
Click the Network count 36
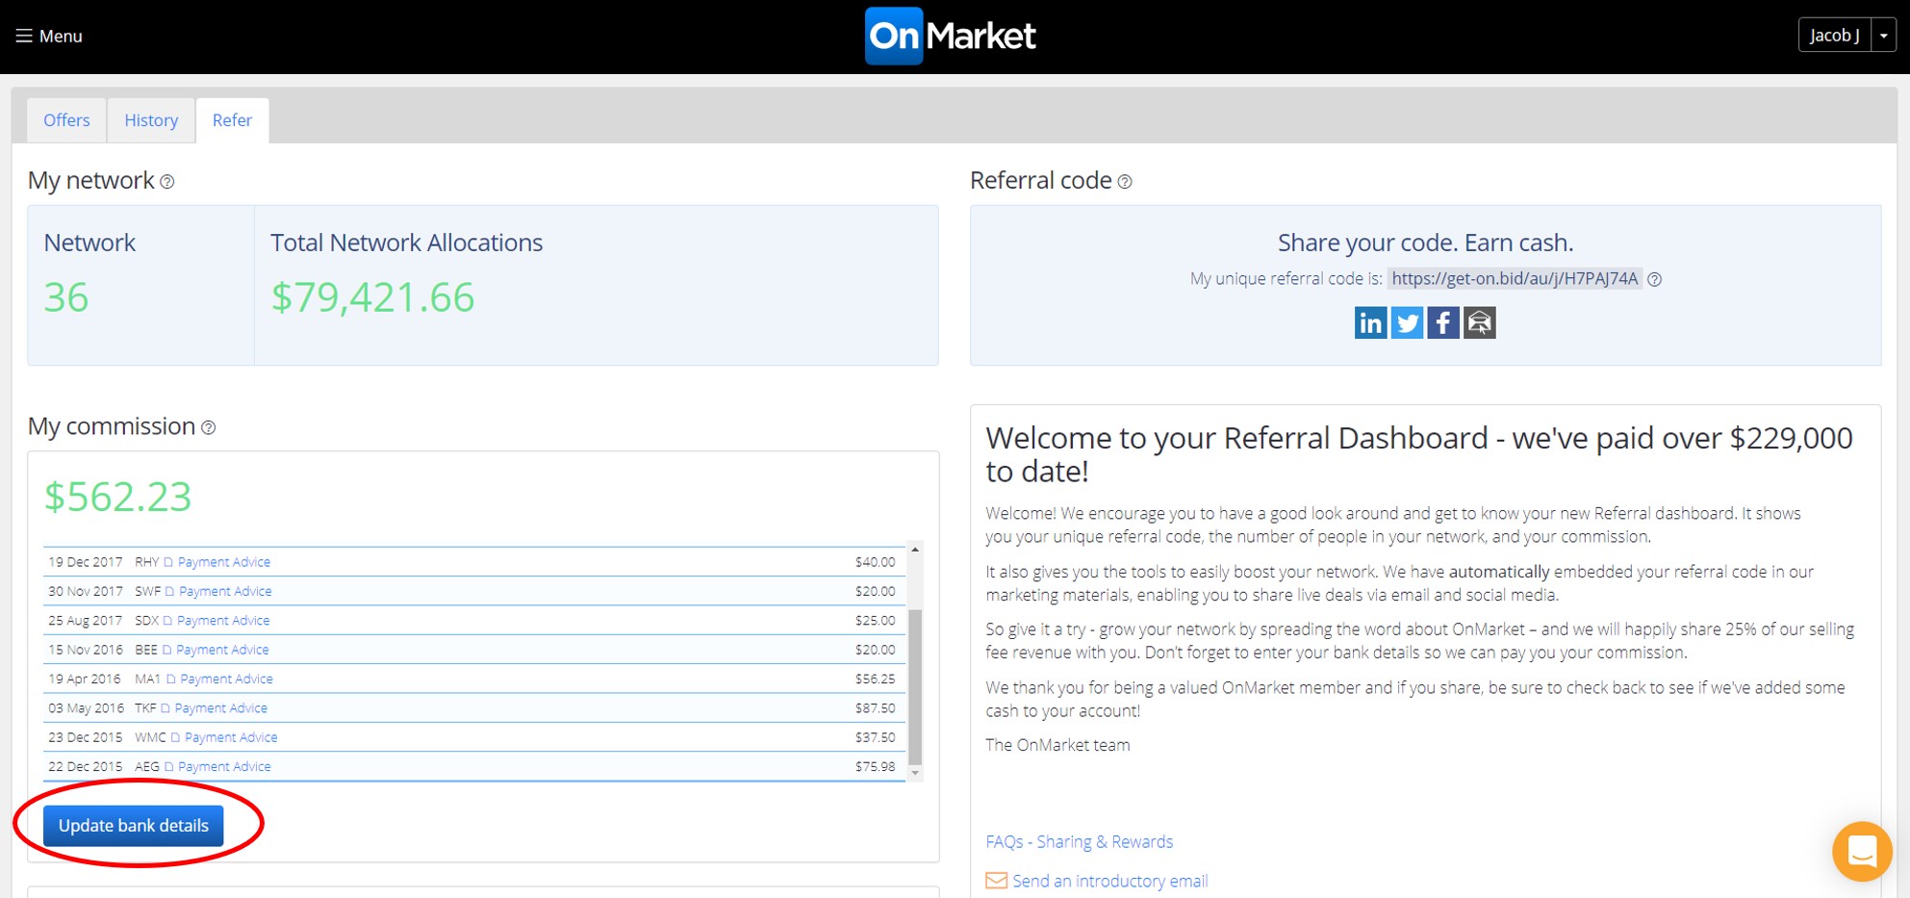click(66, 297)
